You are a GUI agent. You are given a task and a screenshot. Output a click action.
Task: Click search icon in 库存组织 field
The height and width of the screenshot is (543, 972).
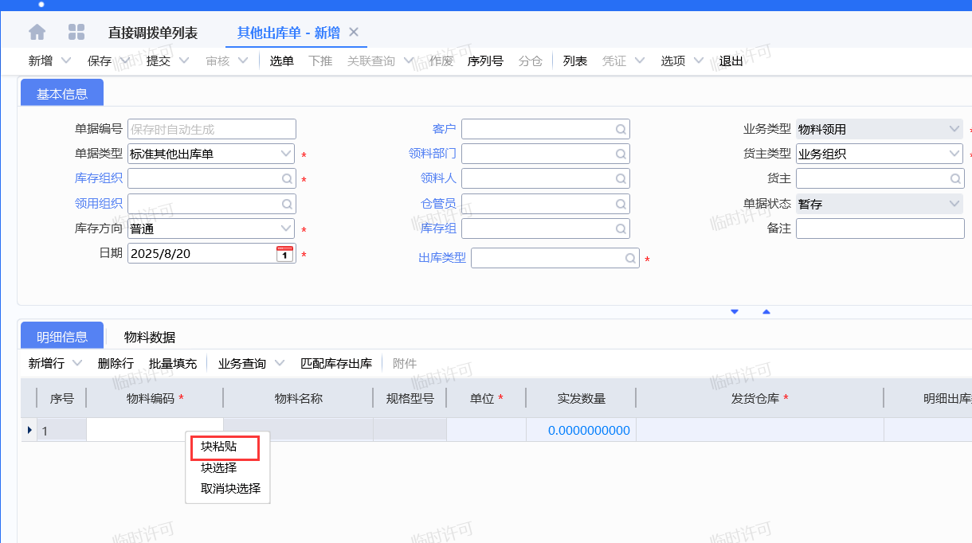(x=286, y=179)
